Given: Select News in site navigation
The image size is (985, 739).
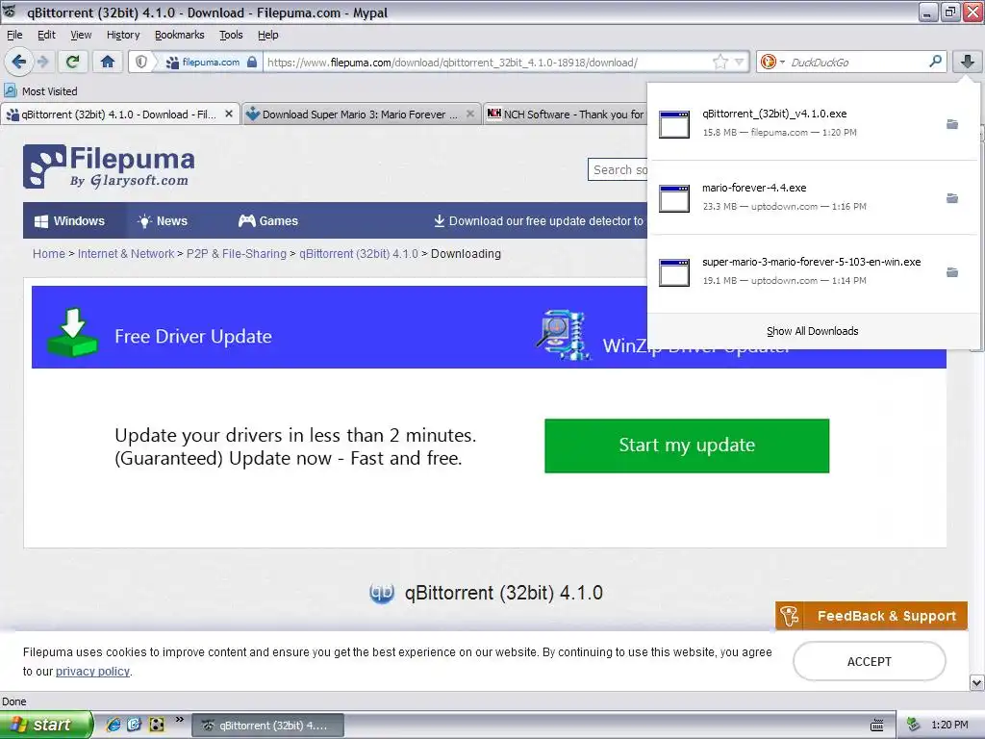Looking at the screenshot, I should coord(163,220).
